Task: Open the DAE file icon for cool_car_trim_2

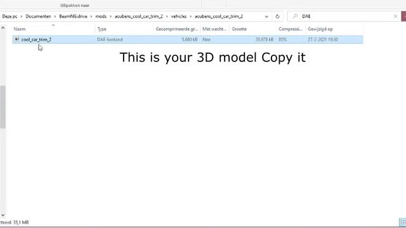Action: [17, 39]
